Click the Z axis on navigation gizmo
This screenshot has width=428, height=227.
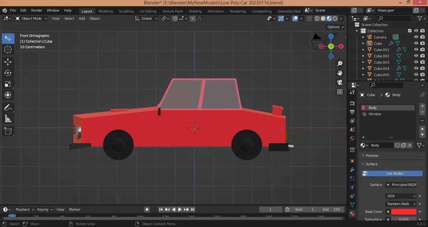[x=331, y=36]
